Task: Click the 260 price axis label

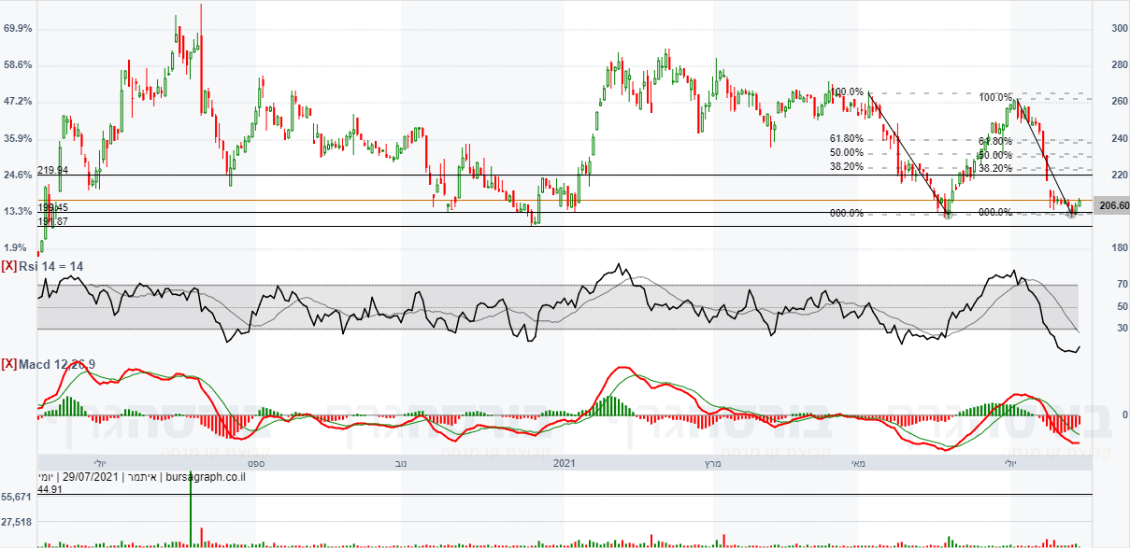Action: click(x=1120, y=102)
